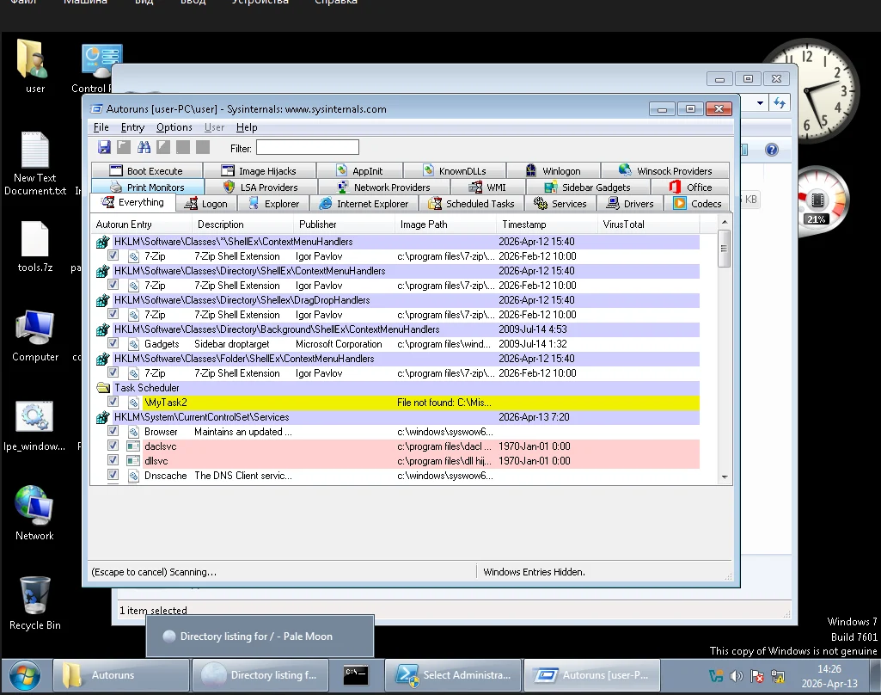881x695 pixels.
Task: Switch to the WMI tab
Action: (487, 188)
